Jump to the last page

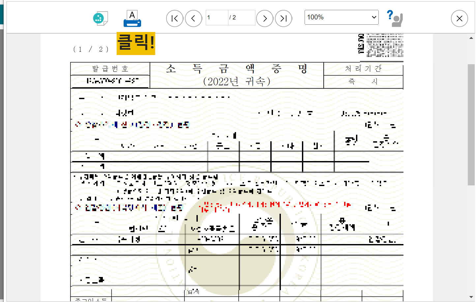(283, 18)
